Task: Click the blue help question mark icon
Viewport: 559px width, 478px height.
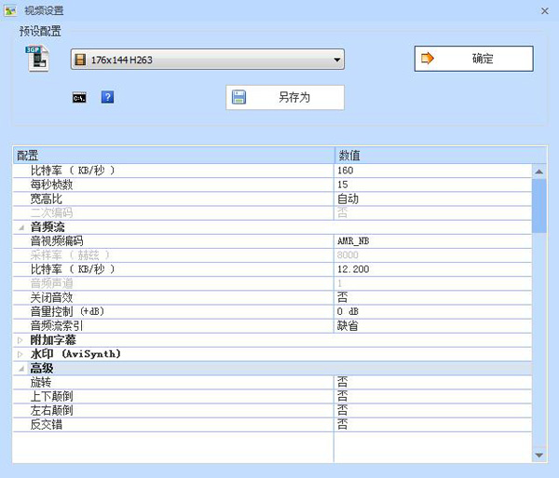Action: pos(107,97)
